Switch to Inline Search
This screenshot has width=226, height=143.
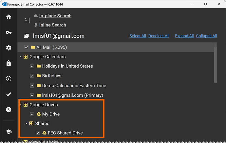pos(52,25)
